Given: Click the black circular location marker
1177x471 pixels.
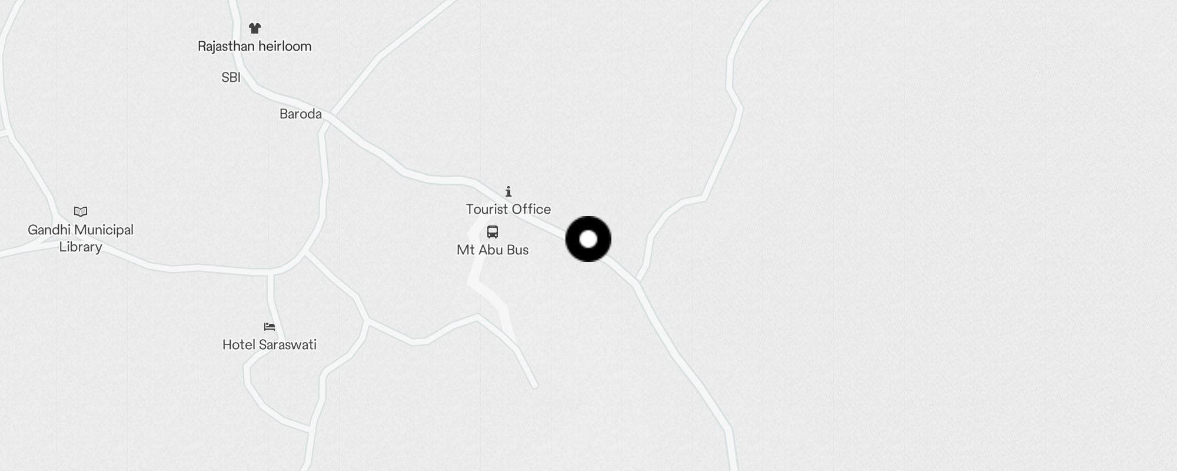Looking at the screenshot, I should pyautogui.click(x=588, y=239).
